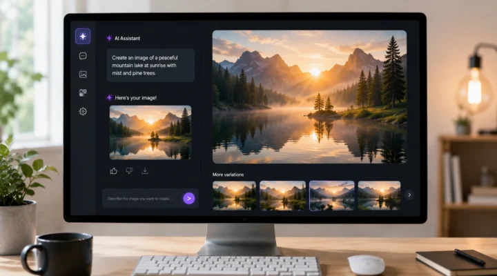The image size is (497, 276).
Task: Click the 'More variations' label
Action: coord(228,175)
